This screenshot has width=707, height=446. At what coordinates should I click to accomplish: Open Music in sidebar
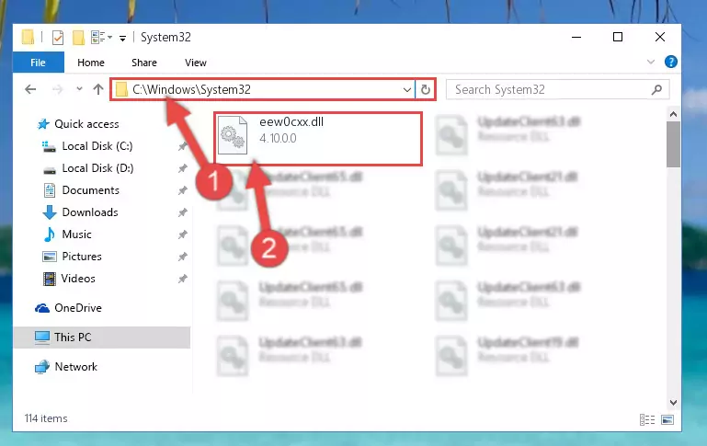click(76, 234)
